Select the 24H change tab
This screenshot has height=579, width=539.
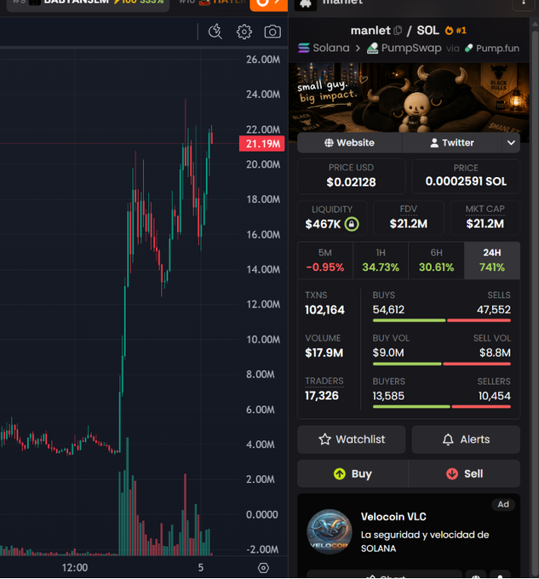pos(492,261)
